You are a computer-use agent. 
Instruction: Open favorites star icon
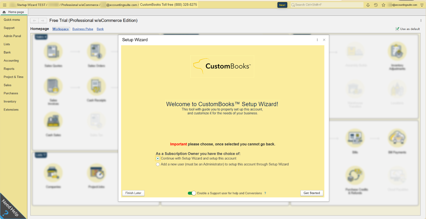(x=383, y=5)
